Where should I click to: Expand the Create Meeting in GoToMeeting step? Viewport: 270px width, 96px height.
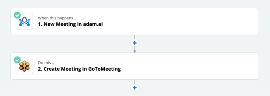coord(135,66)
